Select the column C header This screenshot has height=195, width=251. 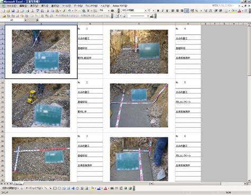point(139,24)
